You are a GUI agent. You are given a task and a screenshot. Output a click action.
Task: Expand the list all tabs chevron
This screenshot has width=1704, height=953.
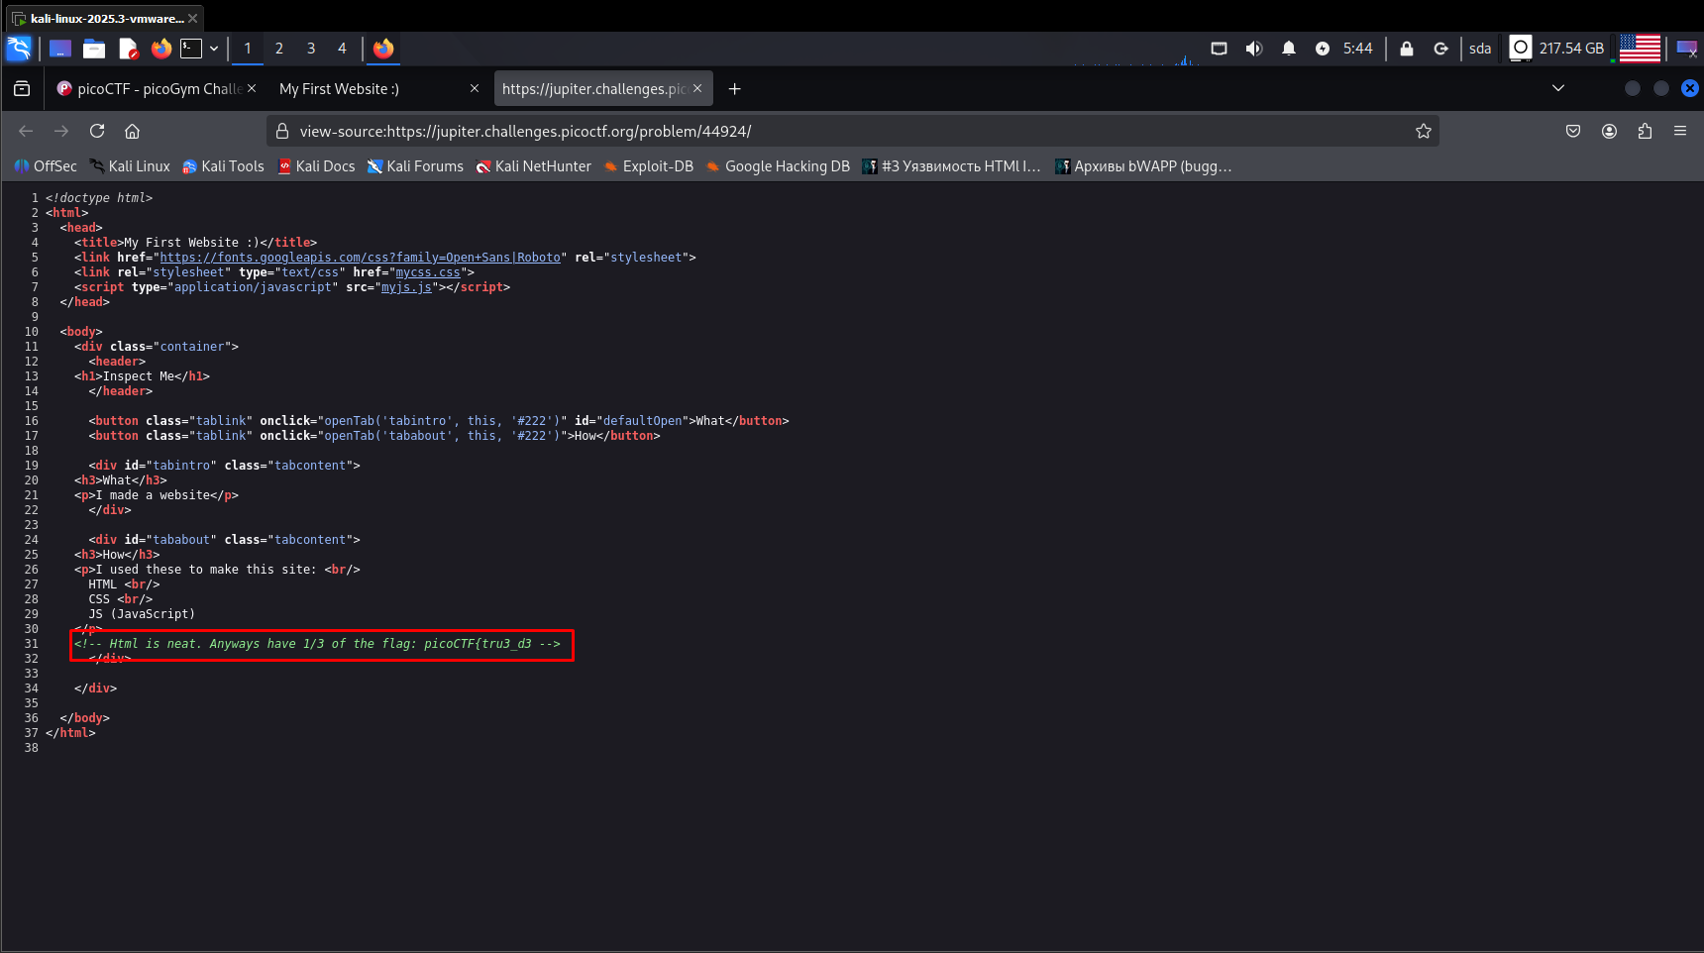pyautogui.click(x=1557, y=89)
